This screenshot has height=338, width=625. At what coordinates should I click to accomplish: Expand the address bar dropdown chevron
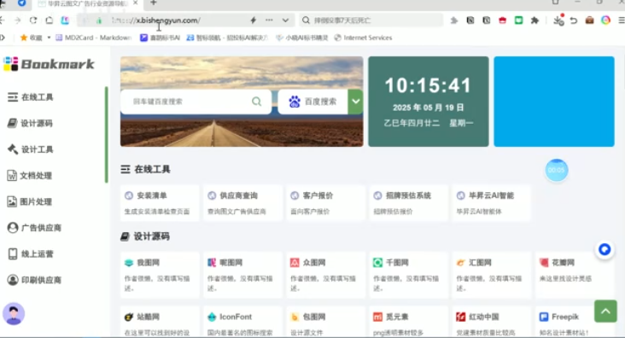pos(285,20)
